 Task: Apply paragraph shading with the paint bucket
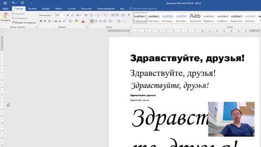[x=119, y=21]
